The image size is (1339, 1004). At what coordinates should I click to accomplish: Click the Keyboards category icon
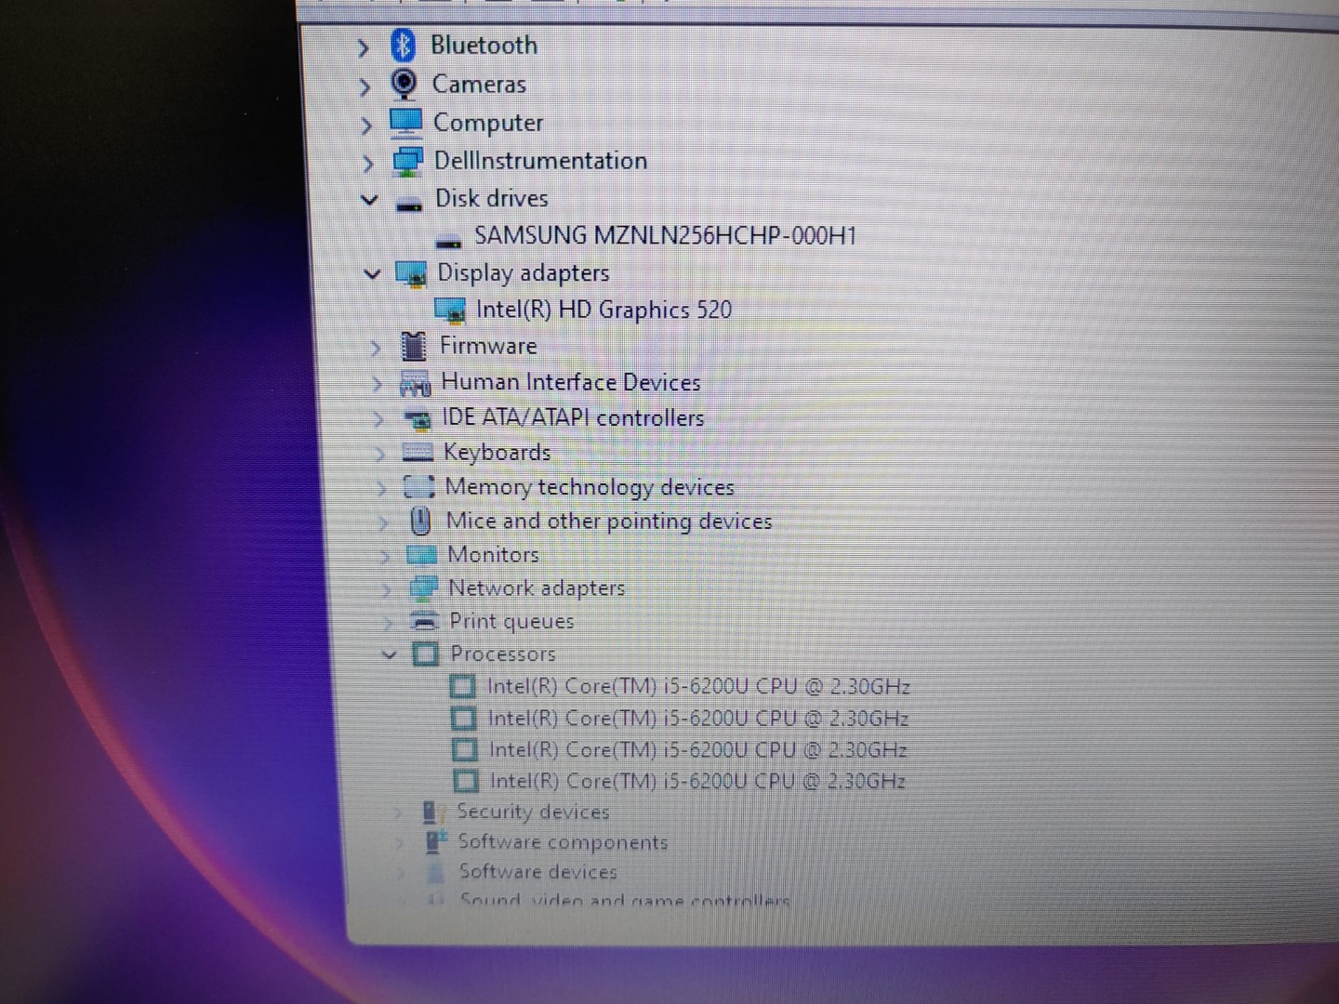pyautogui.click(x=418, y=453)
